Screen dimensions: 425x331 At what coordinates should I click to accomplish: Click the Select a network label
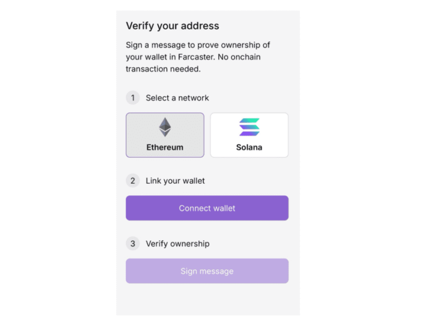177,98
